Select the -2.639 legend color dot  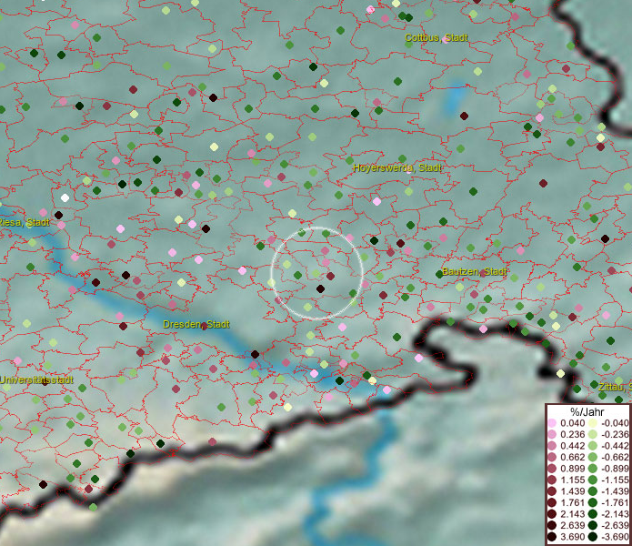591,527
